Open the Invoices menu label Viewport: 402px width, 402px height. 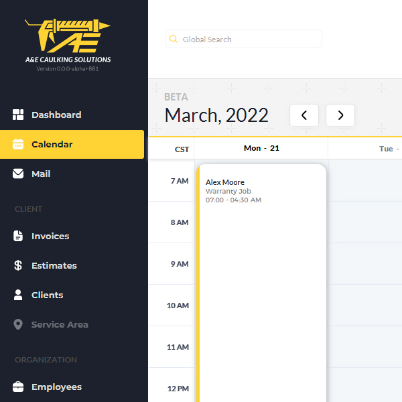[50, 236]
